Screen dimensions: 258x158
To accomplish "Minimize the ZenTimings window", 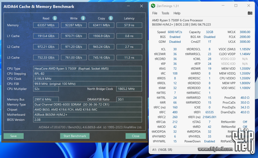I will [x=223, y=6].
